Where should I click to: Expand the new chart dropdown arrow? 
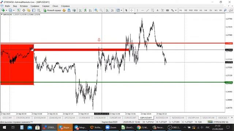point(6,11)
